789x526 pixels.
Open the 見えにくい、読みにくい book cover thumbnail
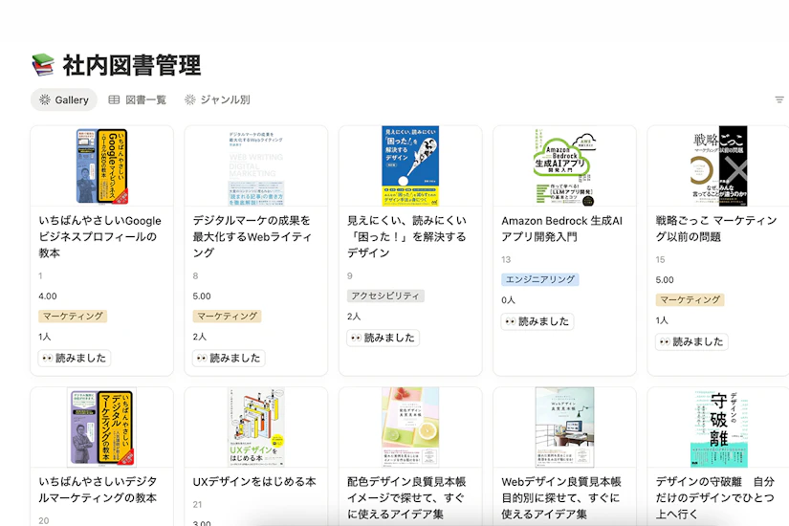[x=410, y=166]
